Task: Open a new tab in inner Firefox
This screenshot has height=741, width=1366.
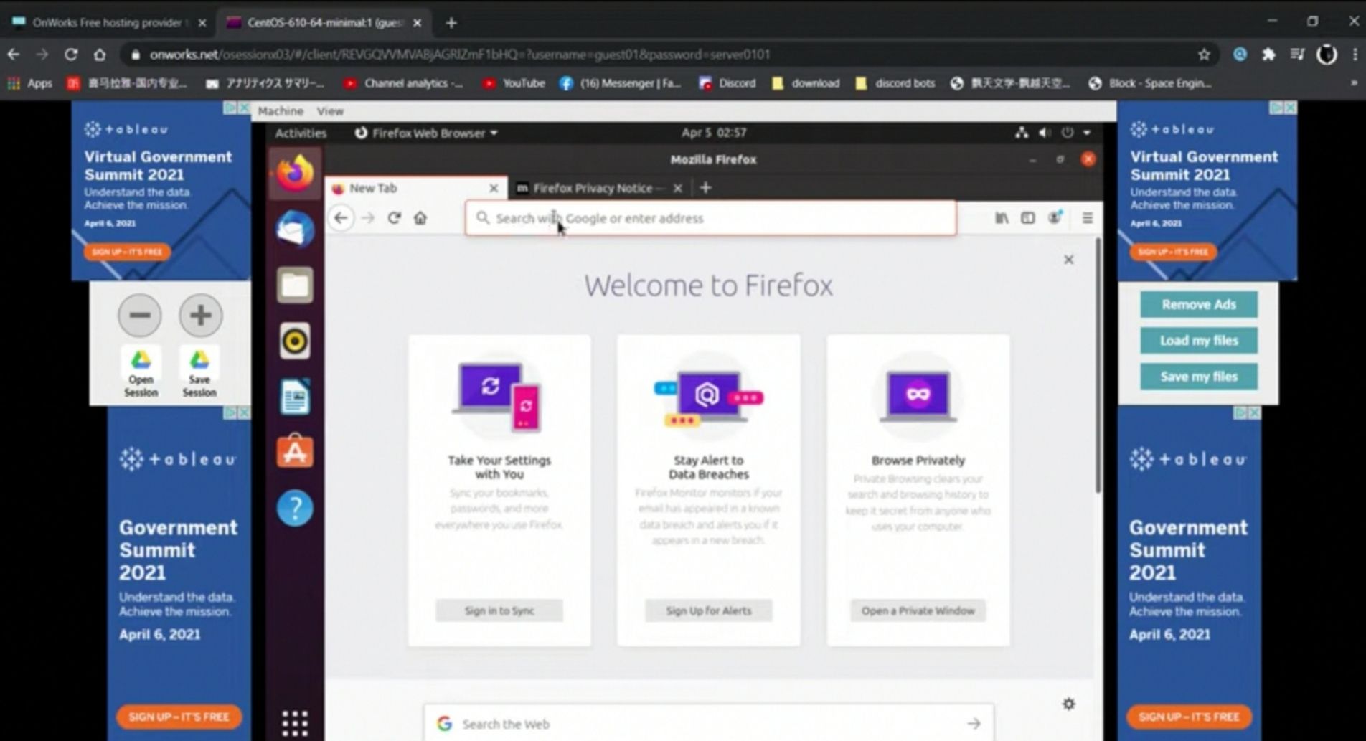Action: coord(705,188)
